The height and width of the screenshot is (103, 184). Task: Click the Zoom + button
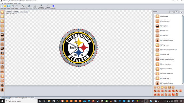pyautogui.click(x=16, y=11)
